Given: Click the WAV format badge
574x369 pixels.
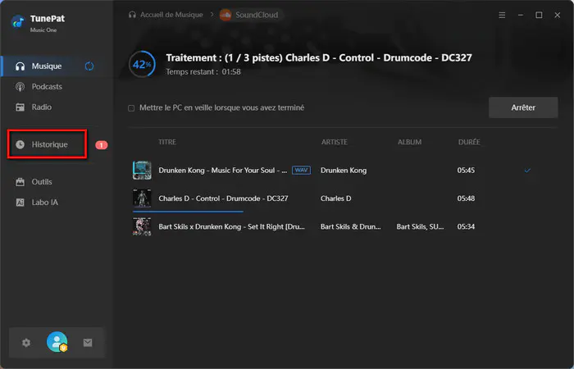Looking at the screenshot, I should point(301,171).
